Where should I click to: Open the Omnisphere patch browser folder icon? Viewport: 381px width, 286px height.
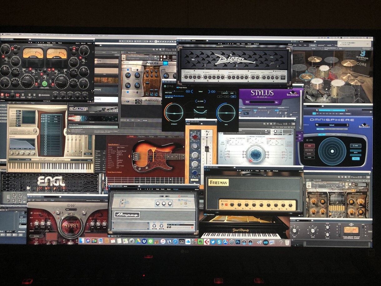point(317,125)
